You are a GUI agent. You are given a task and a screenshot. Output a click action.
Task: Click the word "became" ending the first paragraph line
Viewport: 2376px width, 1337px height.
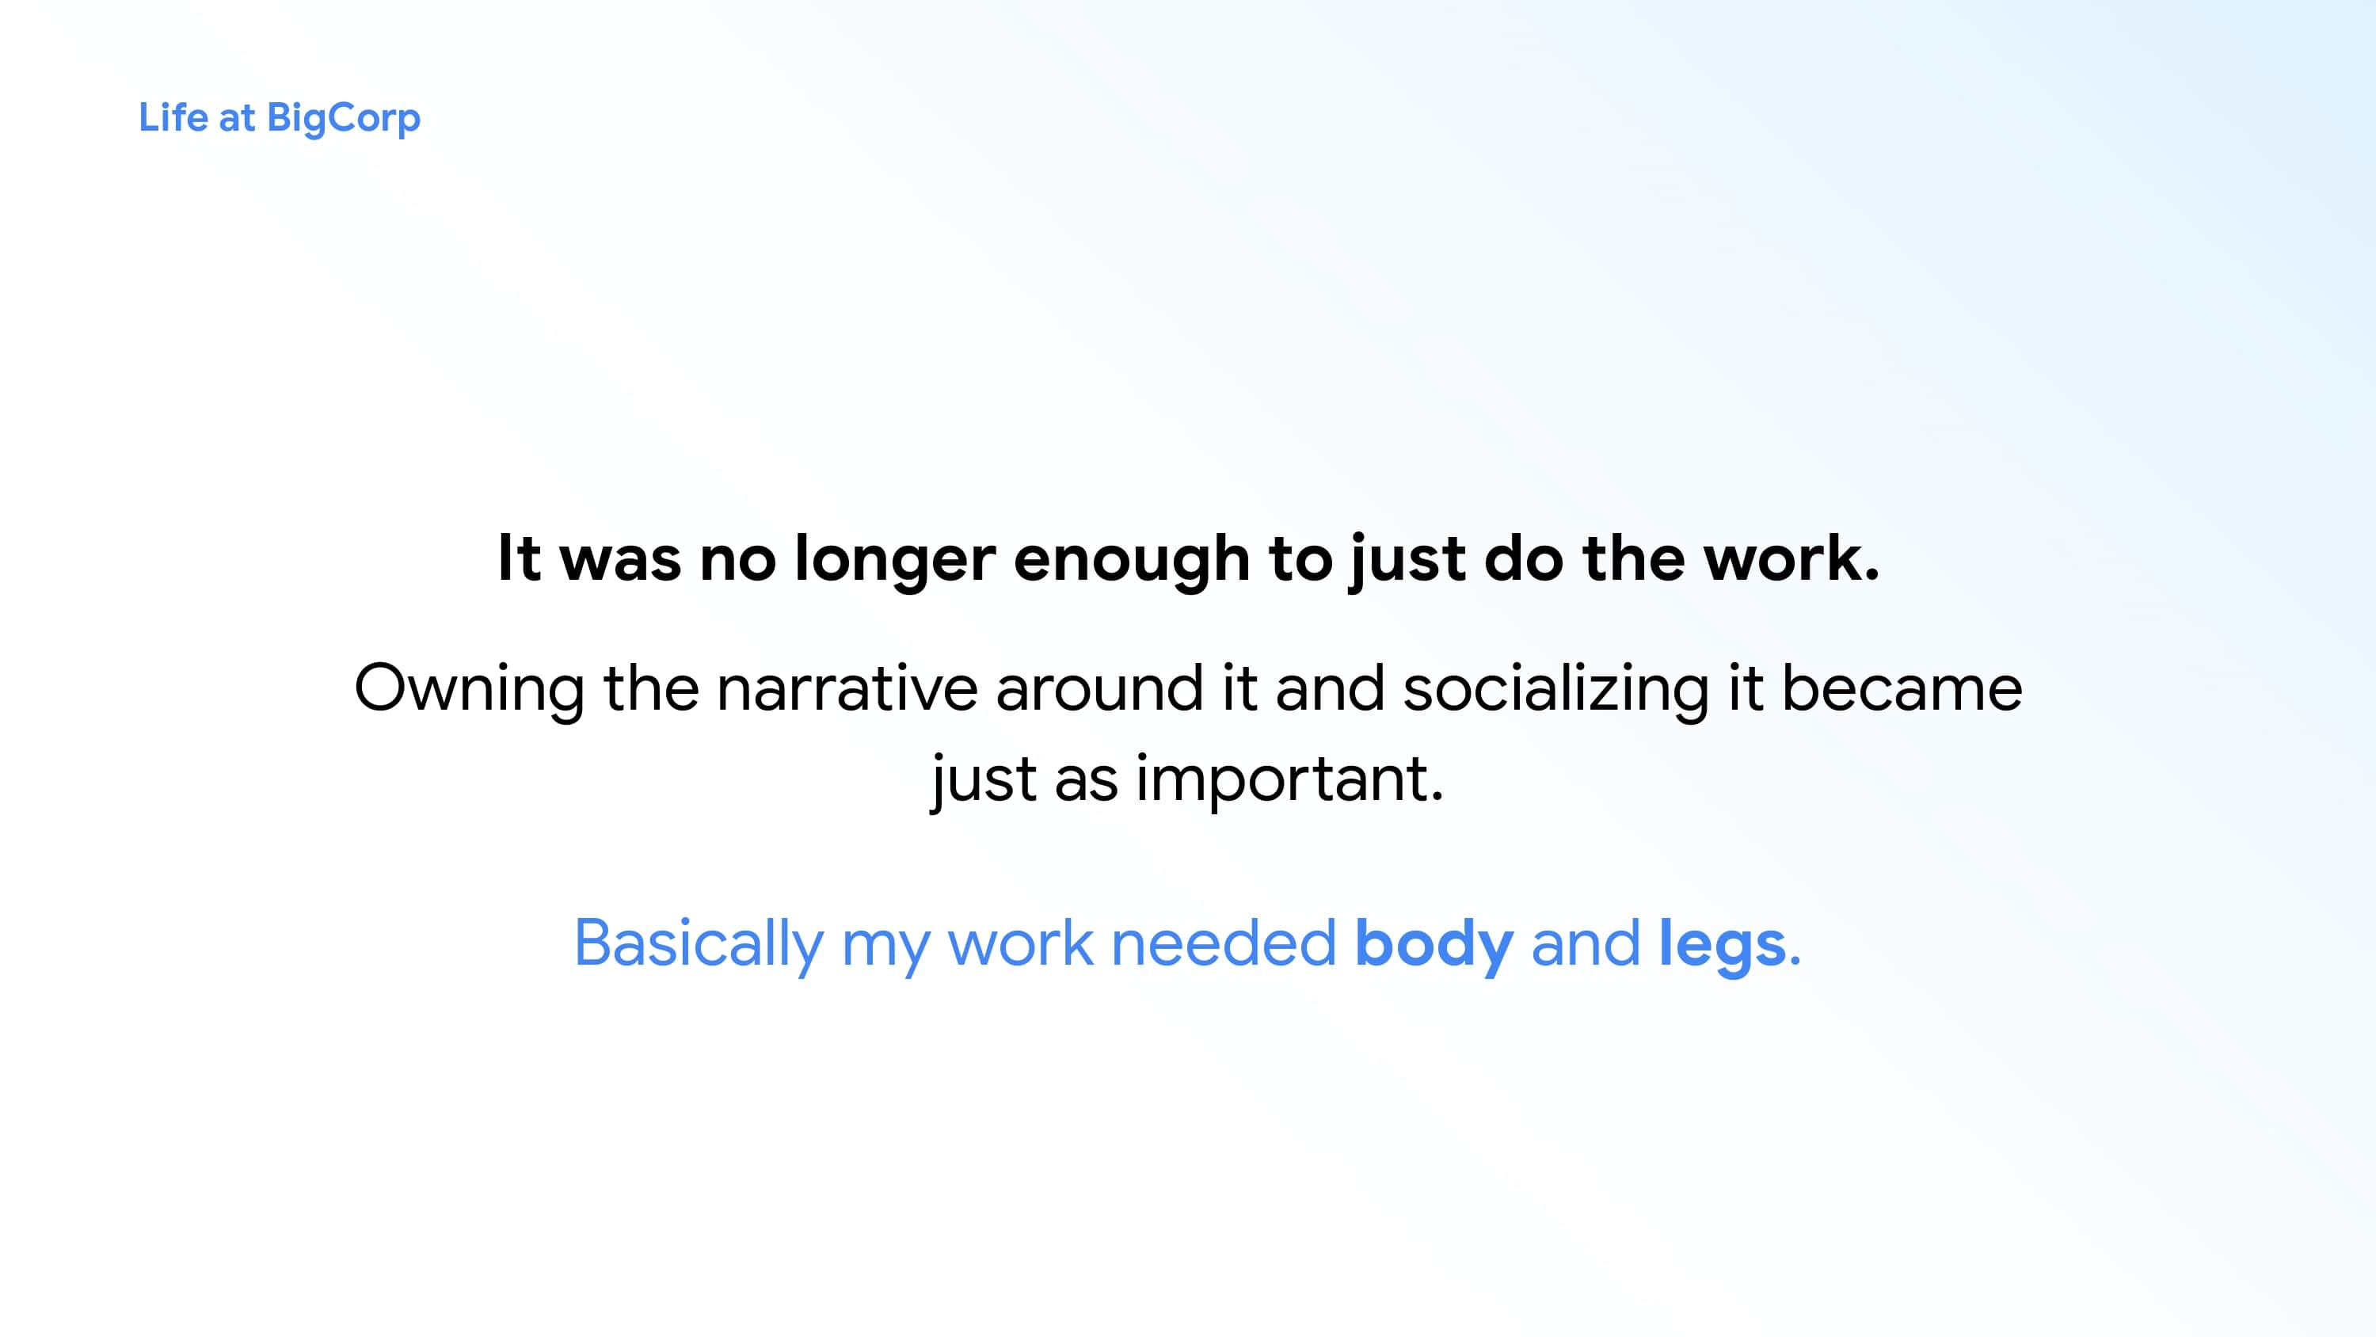pos(1901,688)
